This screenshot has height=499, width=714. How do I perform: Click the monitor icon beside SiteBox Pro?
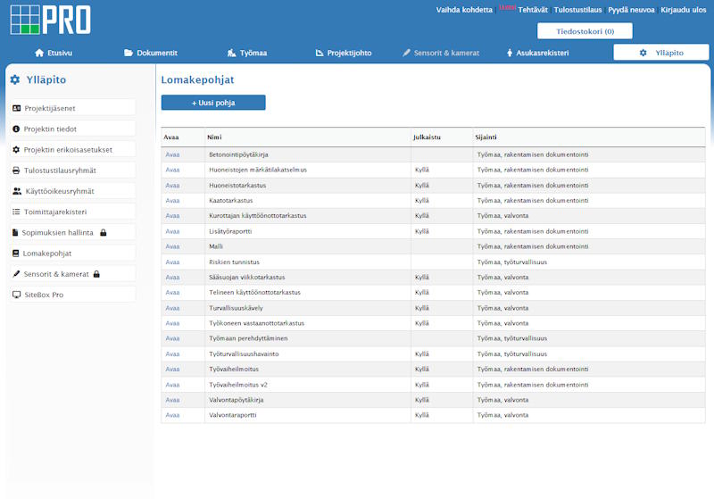pos(16,295)
